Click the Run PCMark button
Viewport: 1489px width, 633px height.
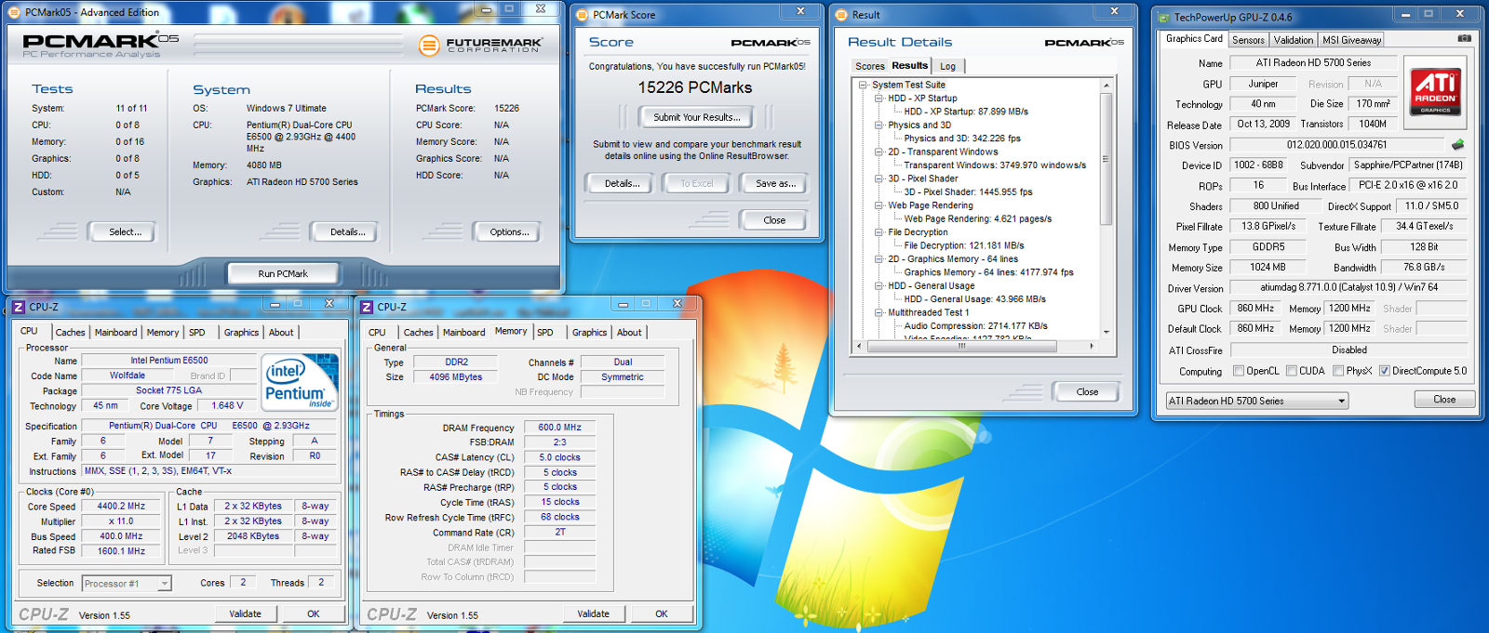coord(283,273)
